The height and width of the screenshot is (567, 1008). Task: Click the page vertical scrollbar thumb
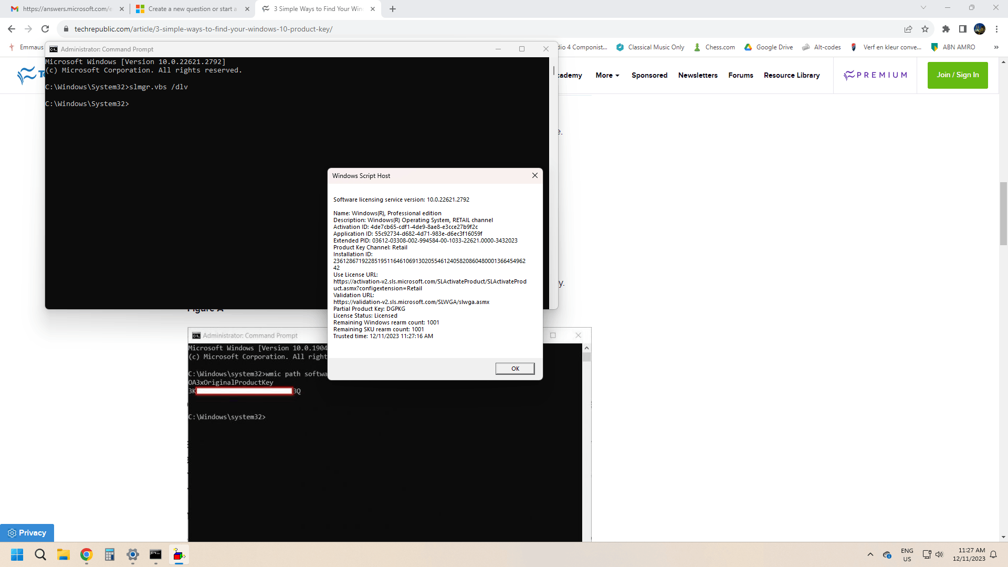1003,214
